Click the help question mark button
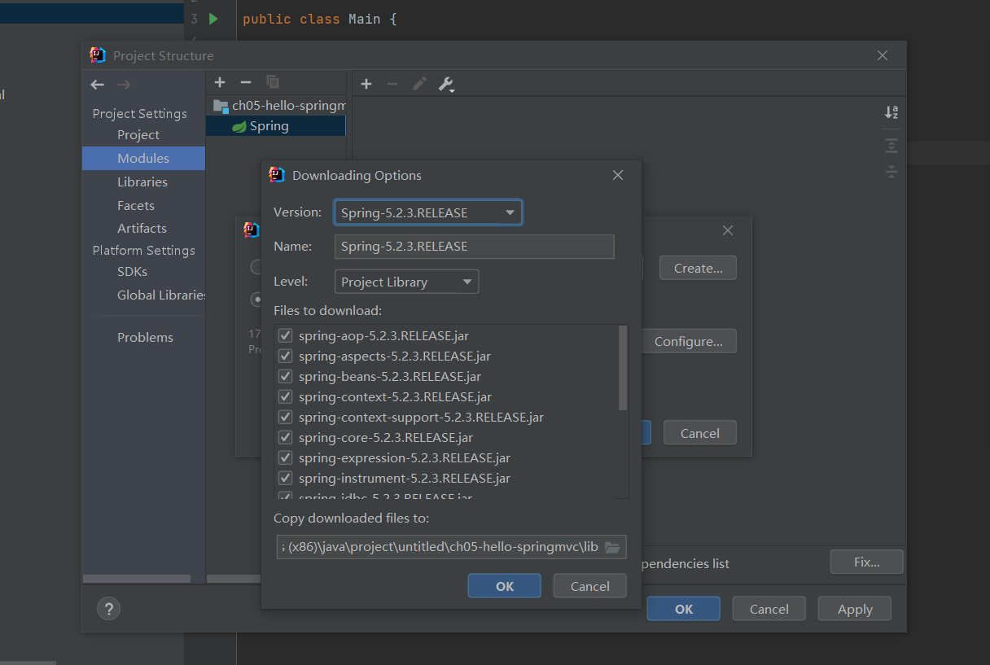Viewport: 990px width, 665px height. (108, 608)
